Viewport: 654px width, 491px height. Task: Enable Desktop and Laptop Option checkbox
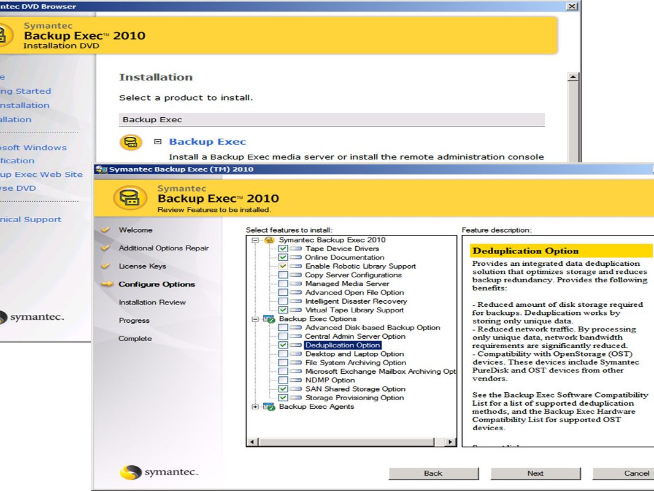283,354
